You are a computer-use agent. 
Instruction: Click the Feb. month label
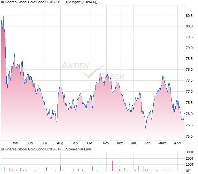pos(148,143)
